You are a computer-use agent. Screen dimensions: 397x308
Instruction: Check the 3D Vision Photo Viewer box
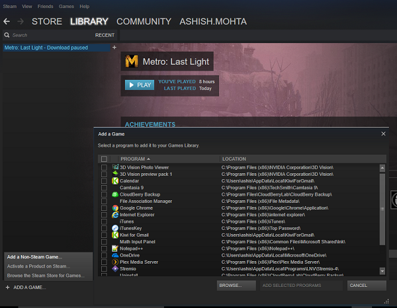[x=104, y=167]
